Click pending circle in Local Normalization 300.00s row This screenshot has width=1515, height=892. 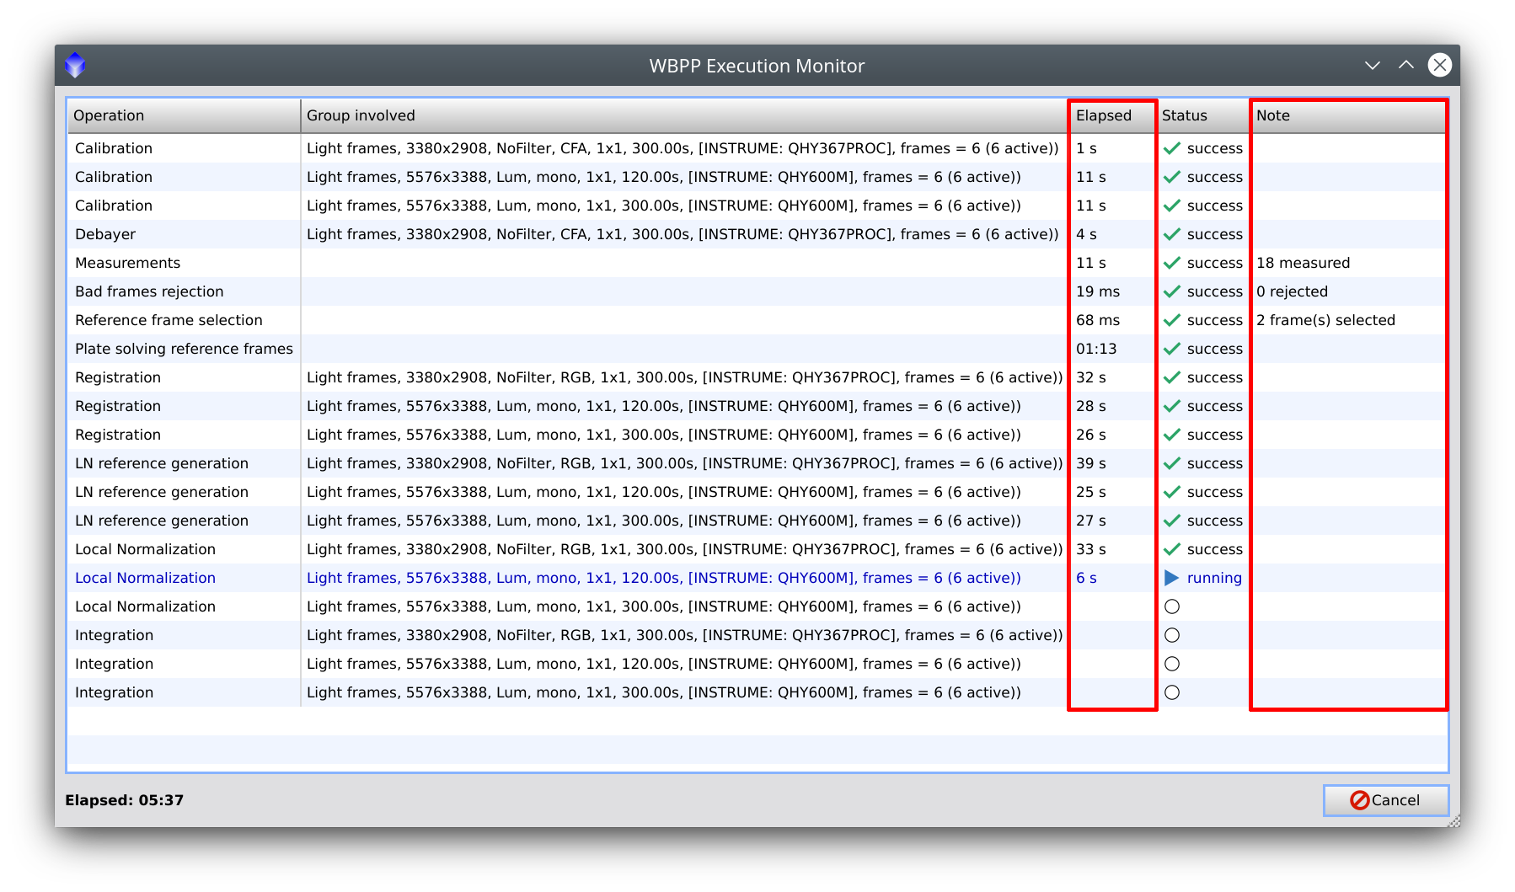tap(1172, 606)
